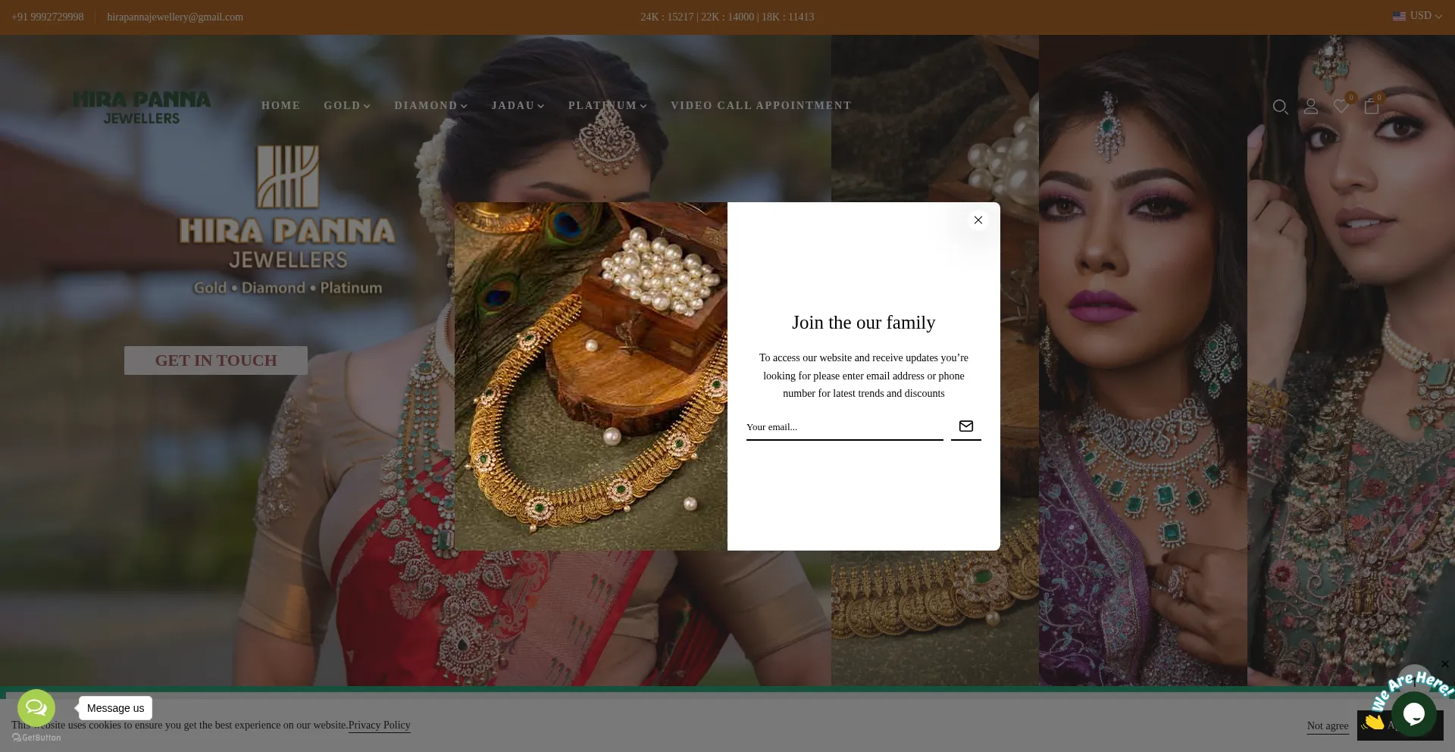The width and height of the screenshot is (1455, 752).
Task: Click the gold necklace popup image
Action: 591,376
